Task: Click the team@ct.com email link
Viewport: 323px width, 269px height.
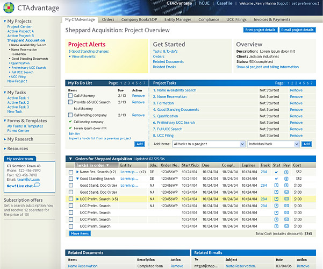Action: click(28, 180)
